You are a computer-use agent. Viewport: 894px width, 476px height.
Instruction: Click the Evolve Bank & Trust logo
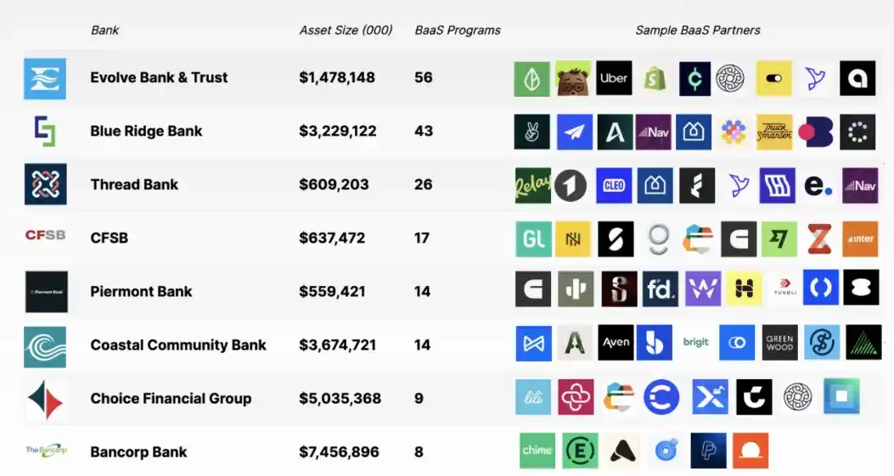pyautogui.click(x=45, y=78)
